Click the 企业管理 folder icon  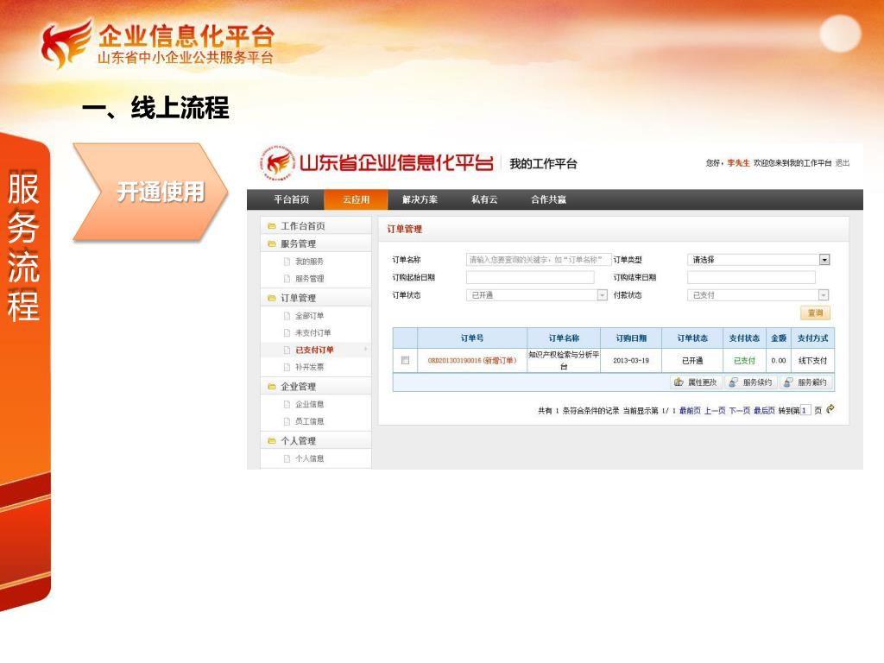pos(272,387)
